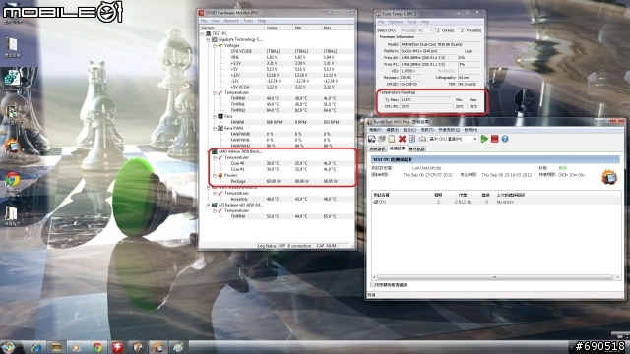Switch to the third tab in BurnInTest

click(x=416, y=148)
